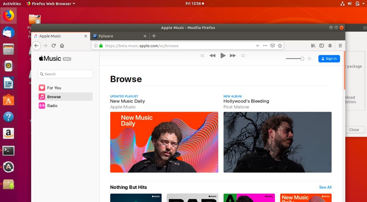367x202 pixels.
Task: Toggle shuffle playback in Apple Music
Action: 202,56
